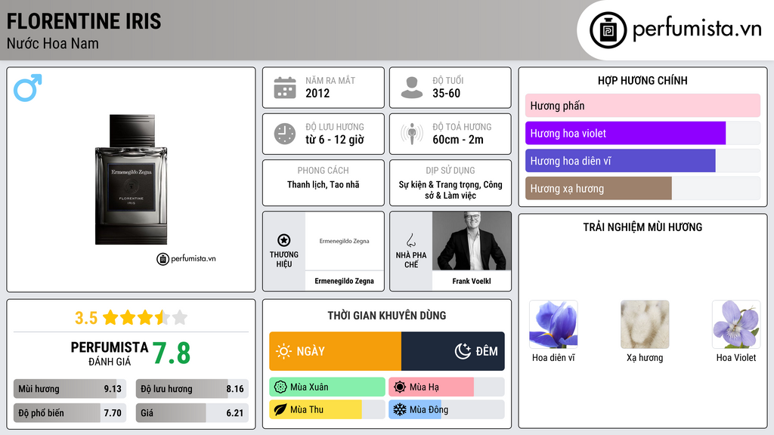Click the Ermenegildo Zegna brand logo image
The width and height of the screenshot is (774, 435).
tap(344, 241)
